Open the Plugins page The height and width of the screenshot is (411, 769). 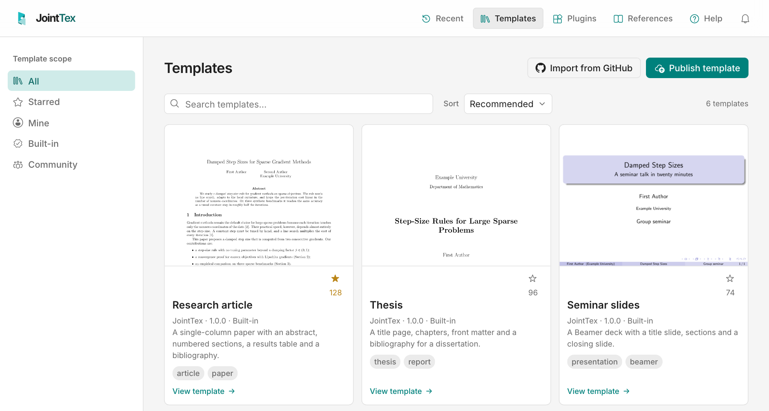click(575, 18)
